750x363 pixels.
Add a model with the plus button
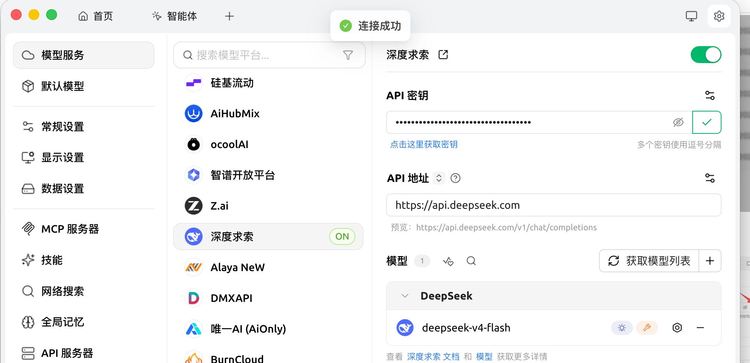710,261
